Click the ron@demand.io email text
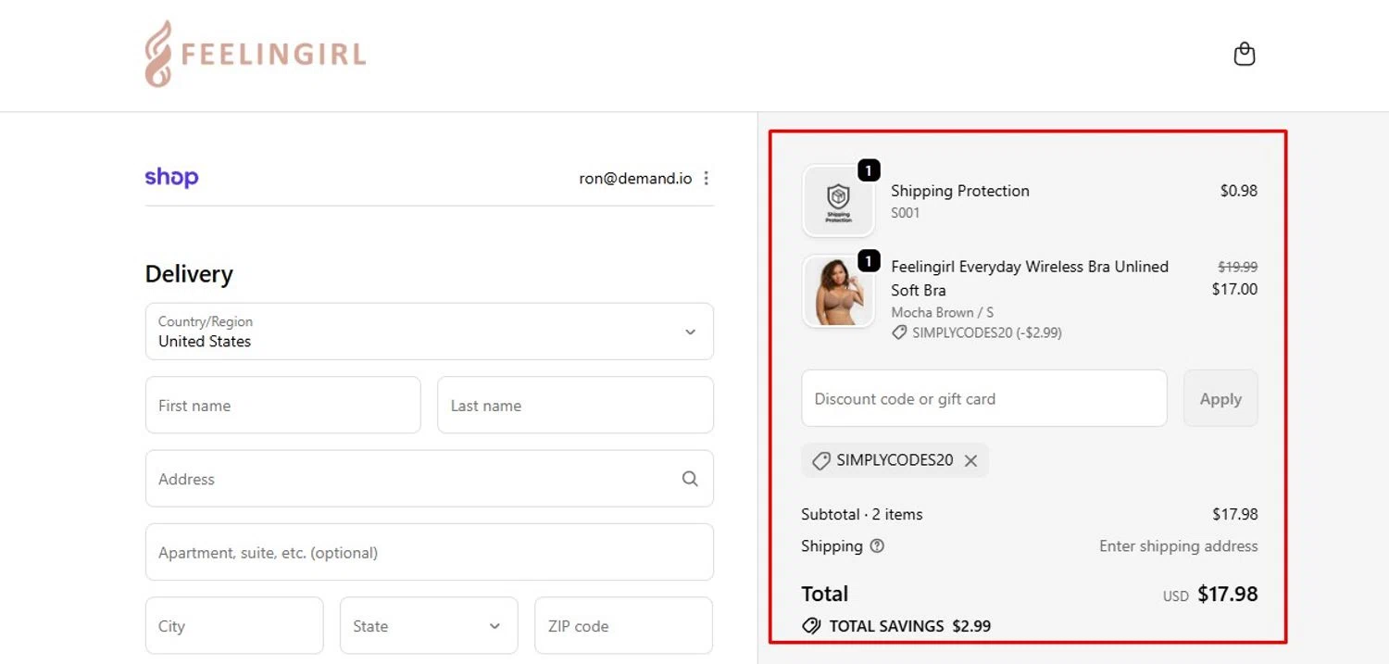The height and width of the screenshot is (664, 1389). pyautogui.click(x=635, y=178)
